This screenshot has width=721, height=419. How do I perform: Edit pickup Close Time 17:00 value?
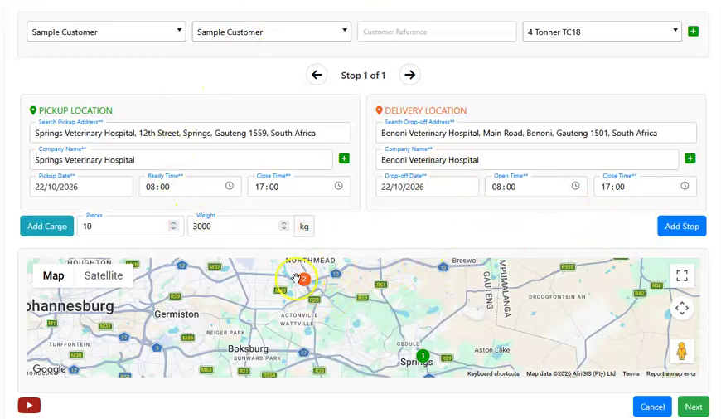click(x=267, y=187)
